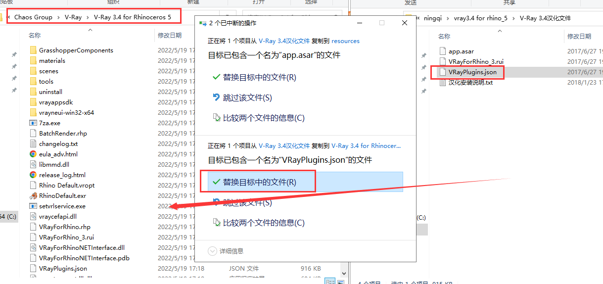Select the release_log.html Chrome icon

tap(33, 175)
